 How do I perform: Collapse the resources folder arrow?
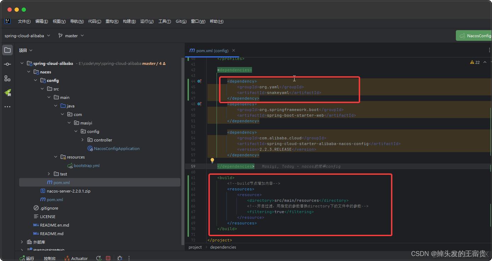point(56,157)
